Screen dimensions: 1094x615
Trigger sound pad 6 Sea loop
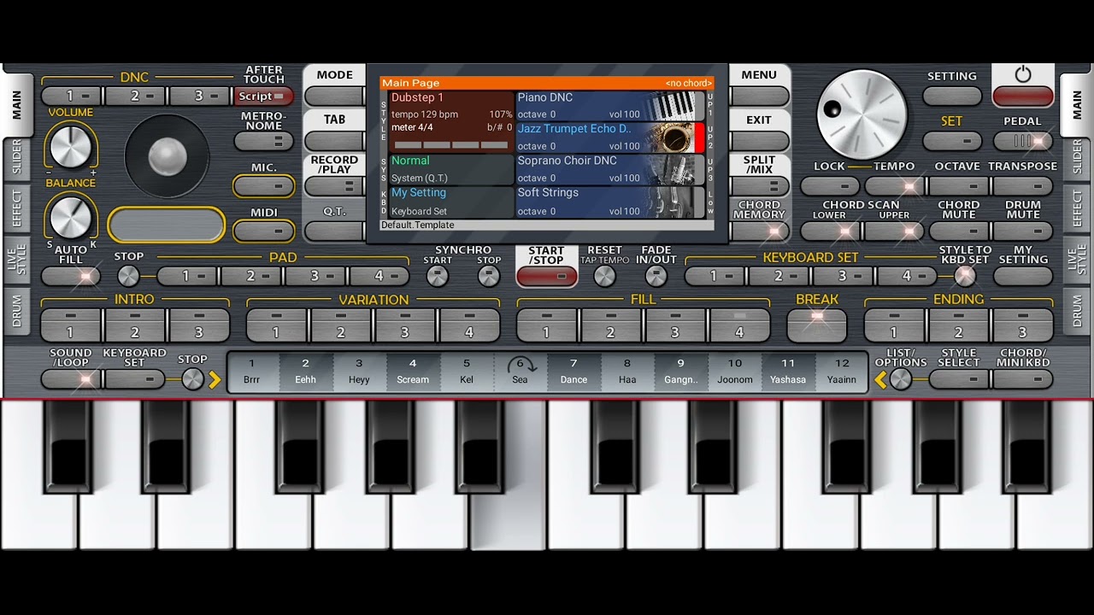520,372
